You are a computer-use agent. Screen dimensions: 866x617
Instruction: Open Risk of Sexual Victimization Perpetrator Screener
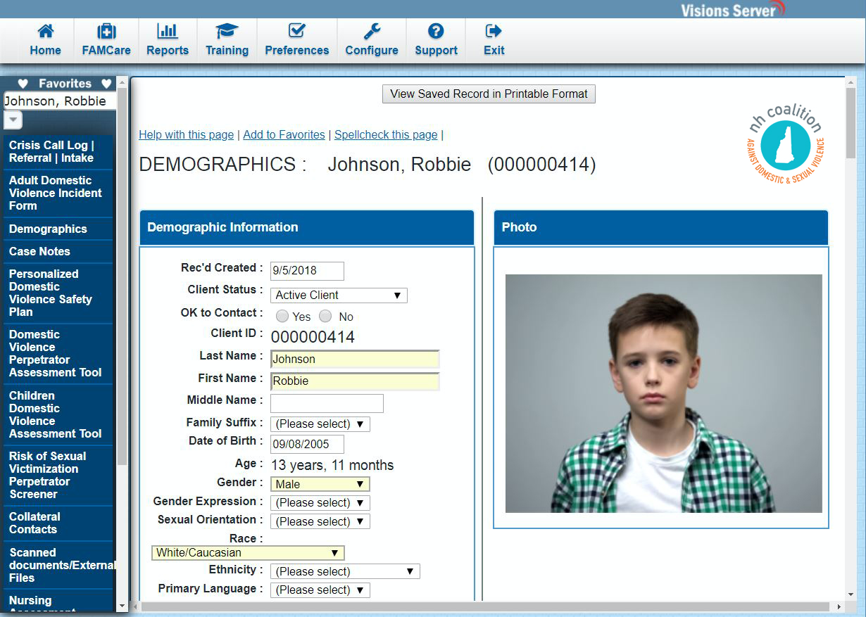coord(58,475)
